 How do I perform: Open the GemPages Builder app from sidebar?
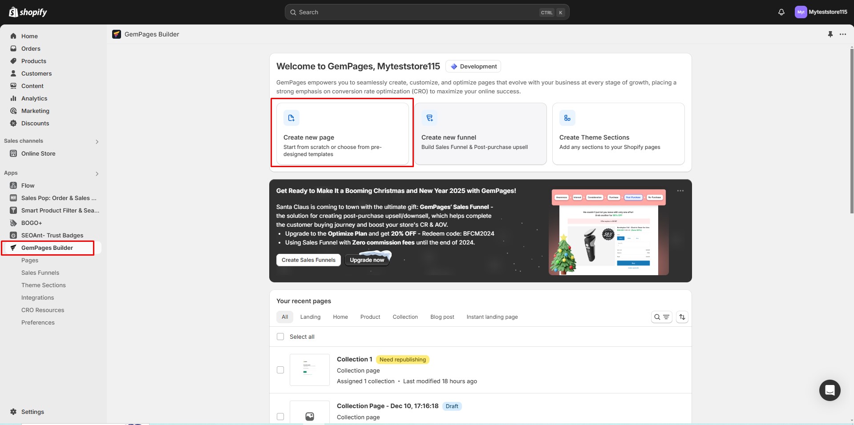click(x=47, y=248)
